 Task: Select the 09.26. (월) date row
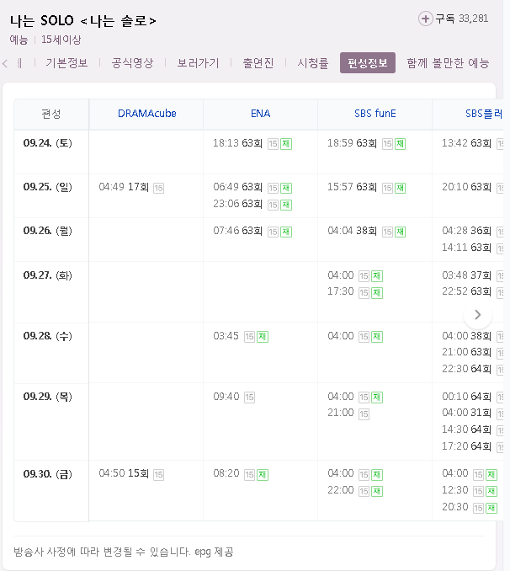tap(48, 231)
